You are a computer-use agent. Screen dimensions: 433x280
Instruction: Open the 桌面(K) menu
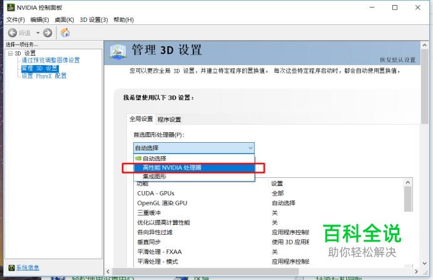click(x=64, y=20)
